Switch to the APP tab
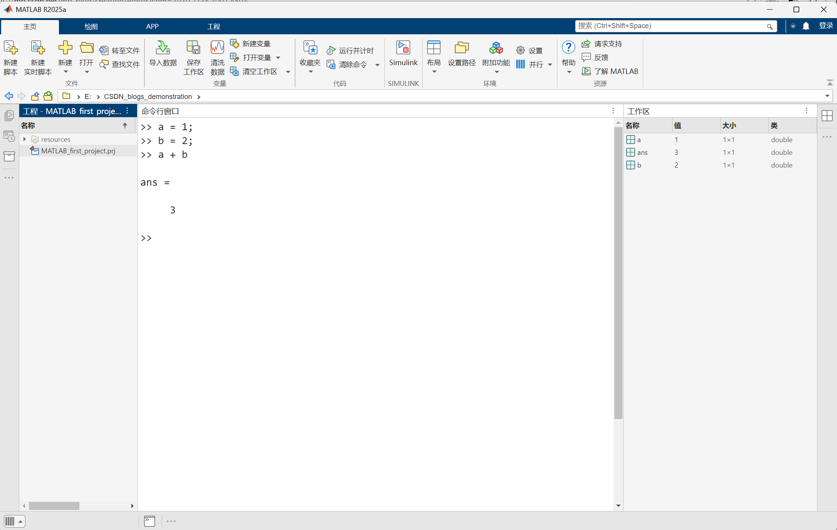The image size is (837, 530). click(152, 27)
